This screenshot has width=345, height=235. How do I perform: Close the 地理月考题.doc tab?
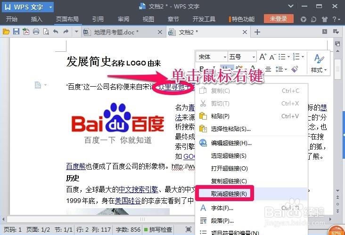[x=160, y=32]
